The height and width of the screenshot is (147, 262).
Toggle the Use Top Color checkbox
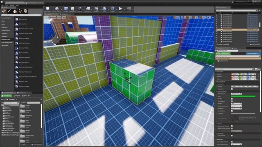coord(232,111)
